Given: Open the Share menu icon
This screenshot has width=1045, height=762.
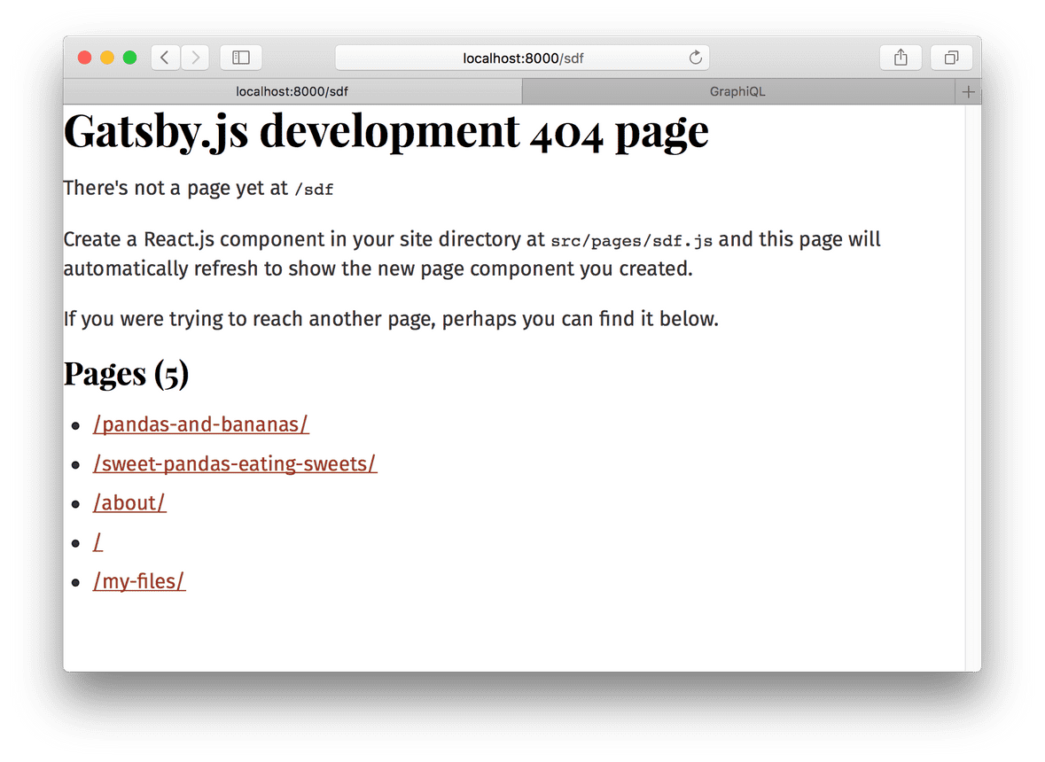Looking at the screenshot, I should click(x=901, y=58).
